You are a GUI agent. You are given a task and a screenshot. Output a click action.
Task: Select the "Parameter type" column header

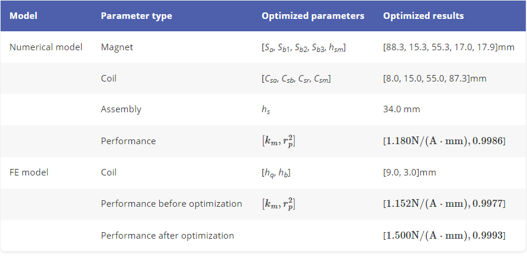point(136,16)
